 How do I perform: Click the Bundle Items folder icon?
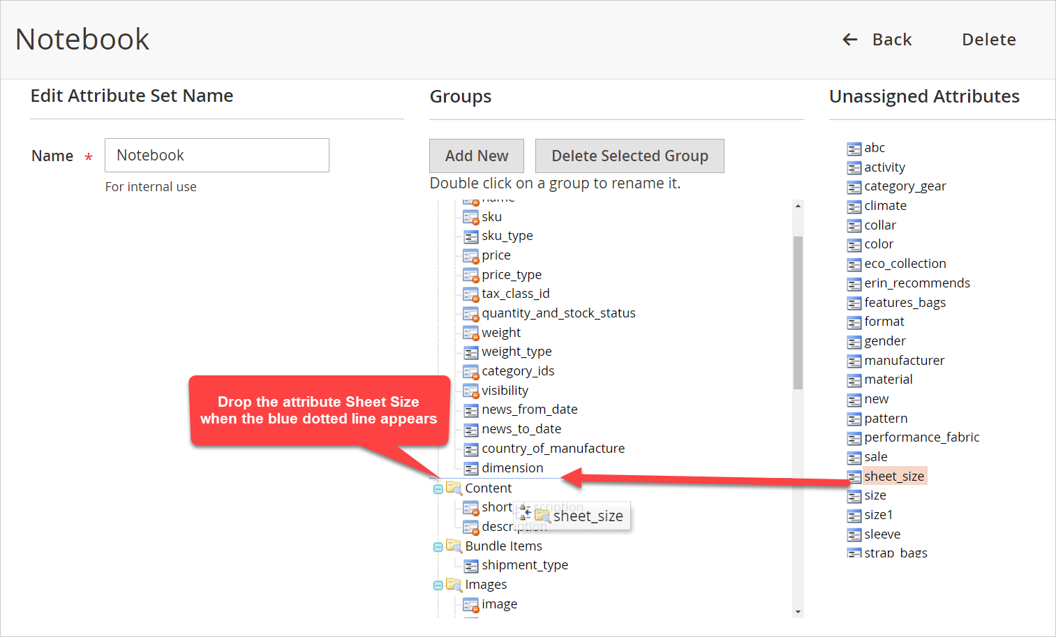tap(453, 546)
